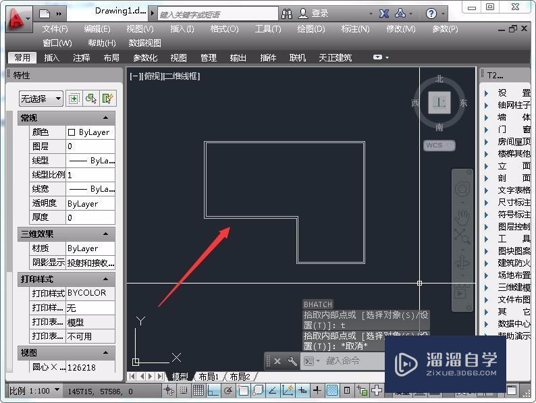Select the Pan hand tool in nav bar
This screenshot has height=403, width=536.
(x=462, y=218)
